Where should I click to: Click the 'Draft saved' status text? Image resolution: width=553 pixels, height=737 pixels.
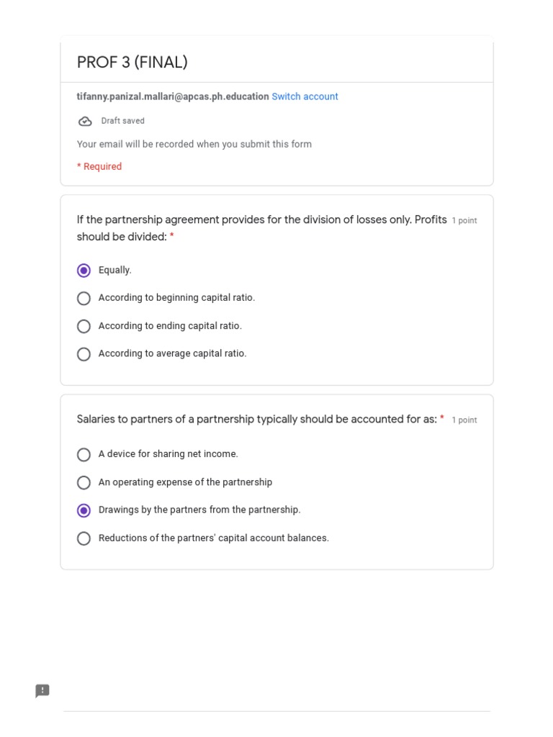point(122,121)
